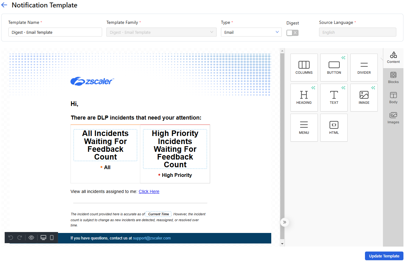Enable the Digest toggle
405x263 pixels.
[x=292, y=32]
